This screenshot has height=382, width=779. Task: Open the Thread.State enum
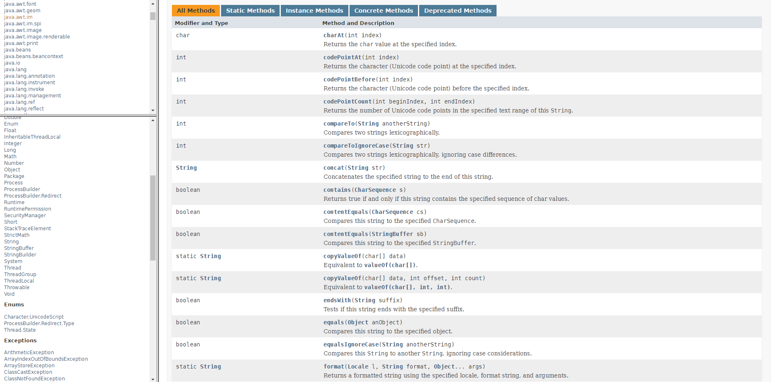coord(20,330)
